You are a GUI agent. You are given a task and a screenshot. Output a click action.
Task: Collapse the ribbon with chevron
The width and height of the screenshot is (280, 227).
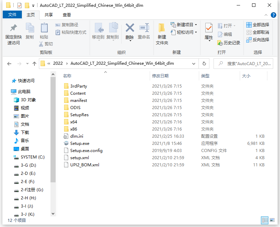tap(266, 15)
